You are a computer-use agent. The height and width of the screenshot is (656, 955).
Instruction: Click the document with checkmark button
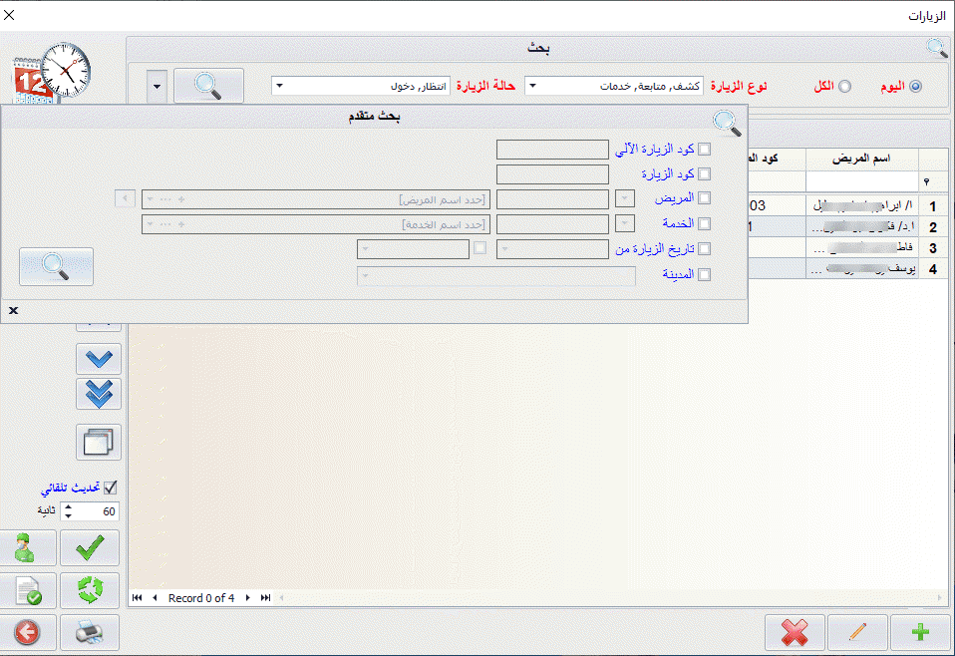click(x=28, y=590)
